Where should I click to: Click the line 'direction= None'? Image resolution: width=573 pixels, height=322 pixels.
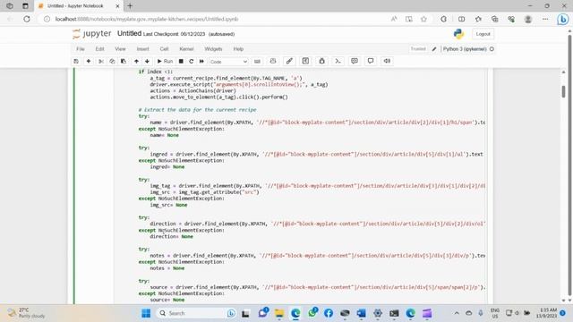point(171,236)
